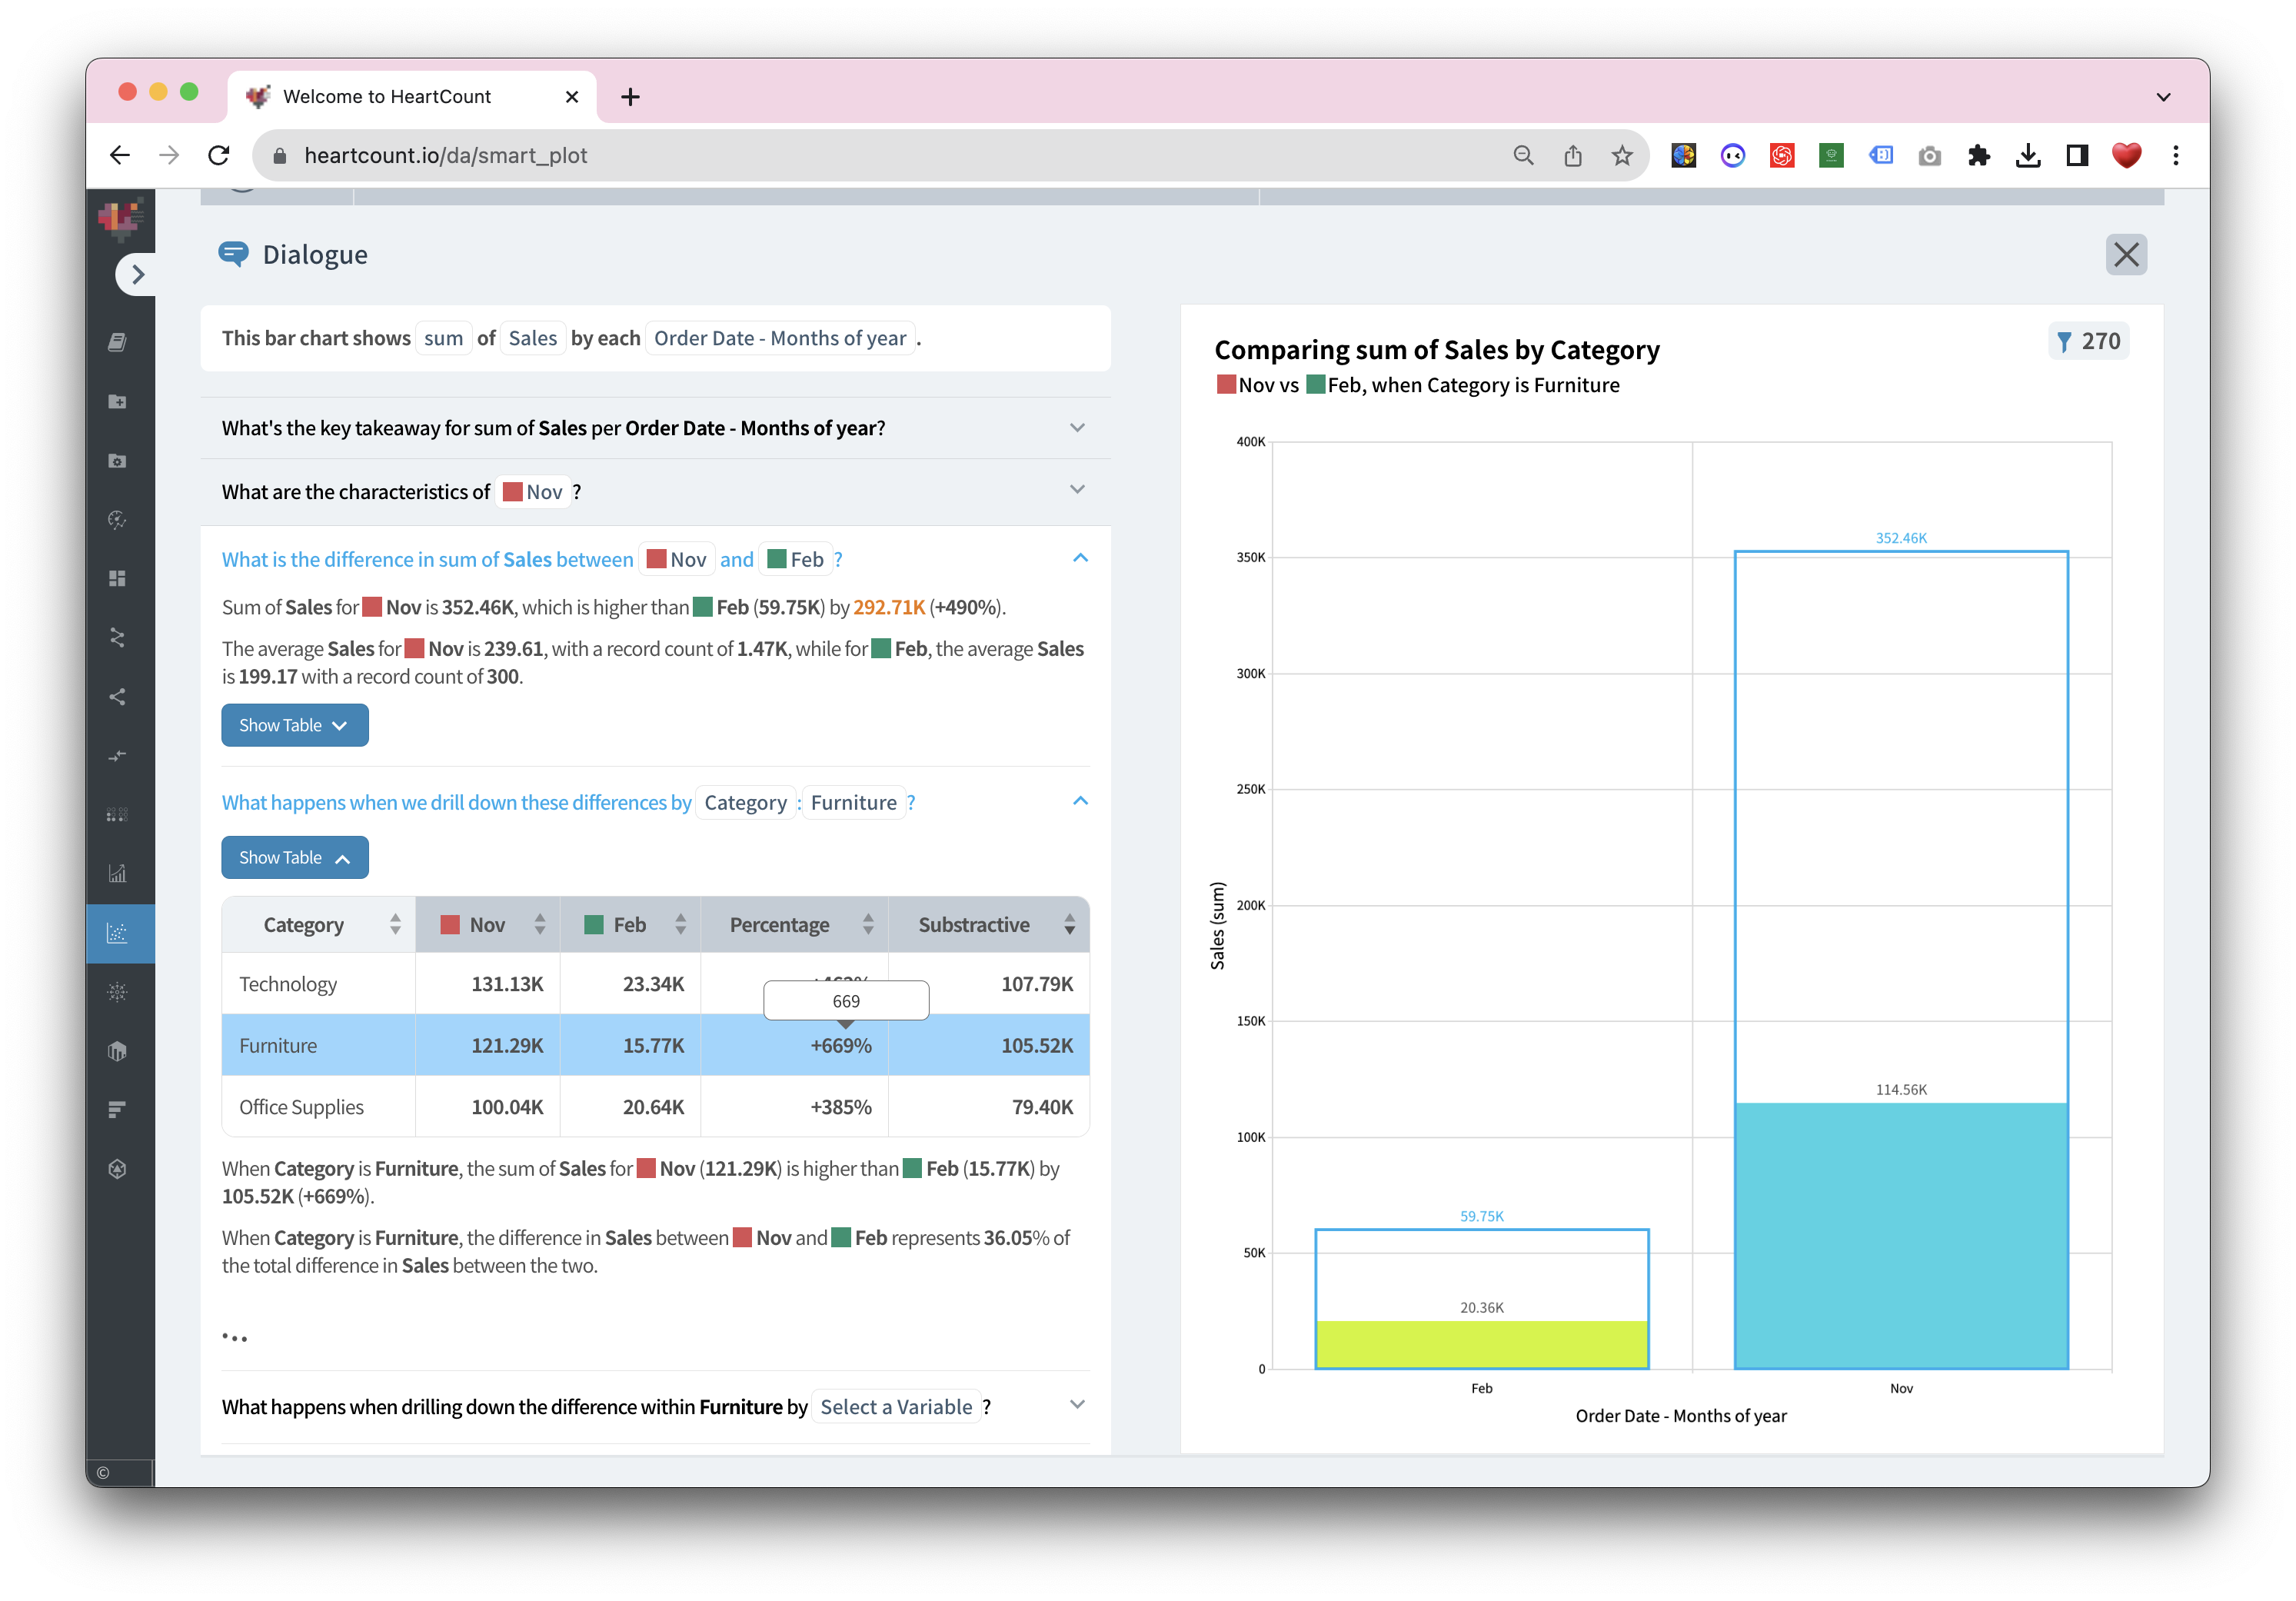Screen dimensions: 2296x1601
Task: Select the compare arrows icon in the sidebar
Action: (x=117, y=756)
